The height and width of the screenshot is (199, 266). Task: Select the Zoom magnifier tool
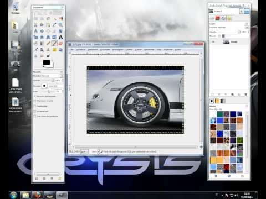(60, 25)
